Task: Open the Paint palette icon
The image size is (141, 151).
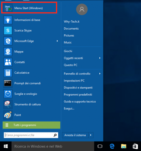Action: tap(8, 115)
